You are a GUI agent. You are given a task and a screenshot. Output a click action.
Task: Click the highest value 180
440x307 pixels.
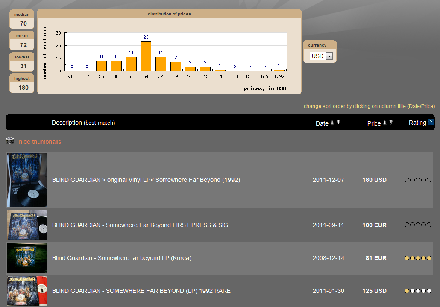point(23,88)
